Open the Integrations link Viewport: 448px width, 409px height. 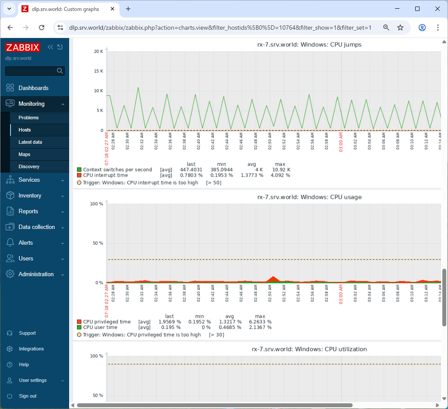point(31,349)
